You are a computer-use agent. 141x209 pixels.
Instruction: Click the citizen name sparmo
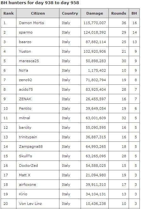tap(26, 32)
